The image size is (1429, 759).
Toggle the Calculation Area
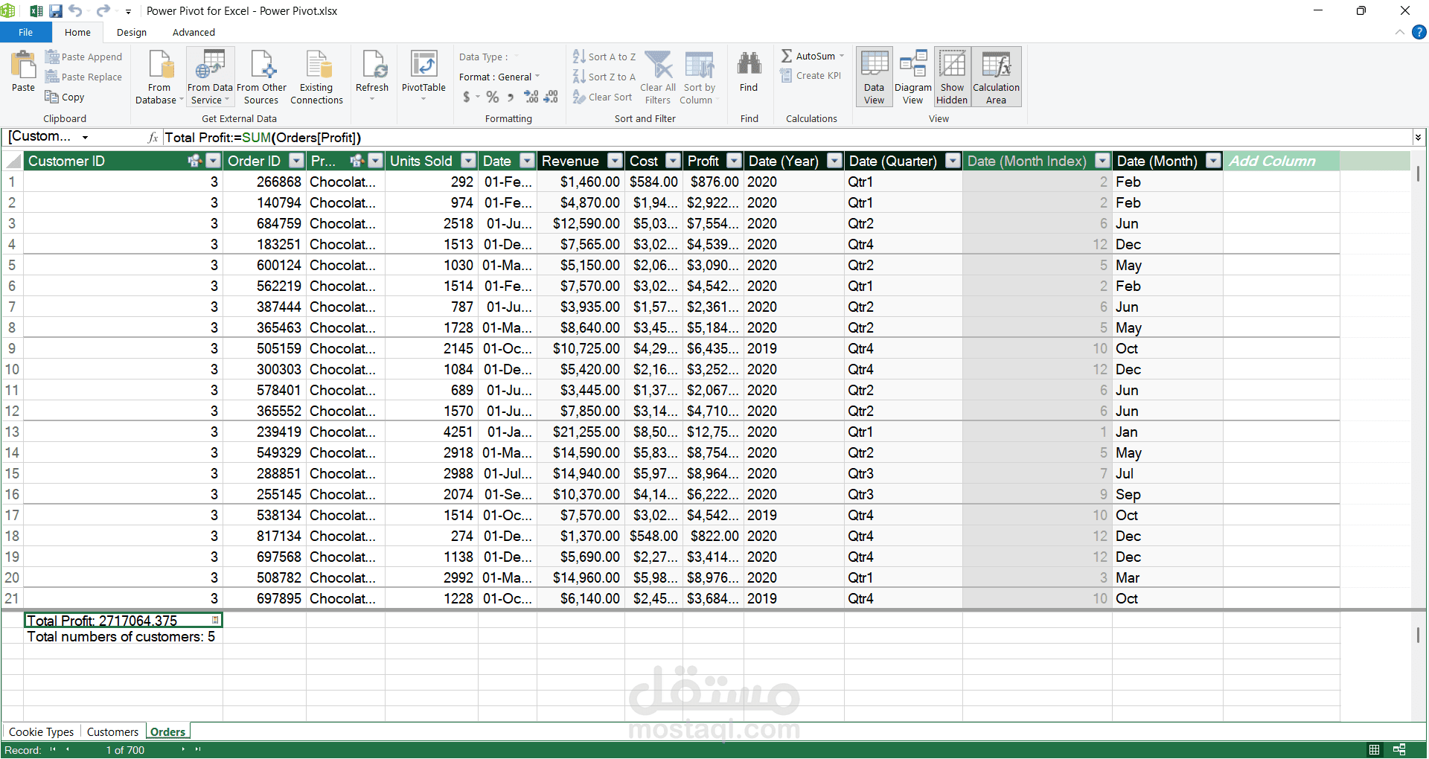point(996,77)
